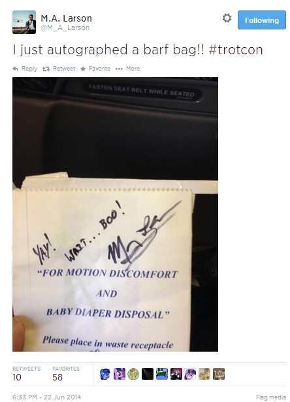Viewport: 290px width, 402px height.
Task: Open the purple Twilight avatar, second in row
Action: pos(120,374)
